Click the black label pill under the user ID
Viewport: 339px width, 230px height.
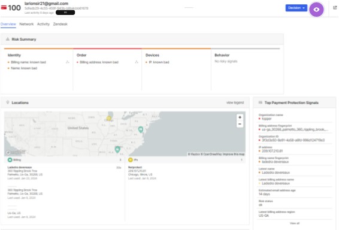pyautogui.click(x=65, y=13)
